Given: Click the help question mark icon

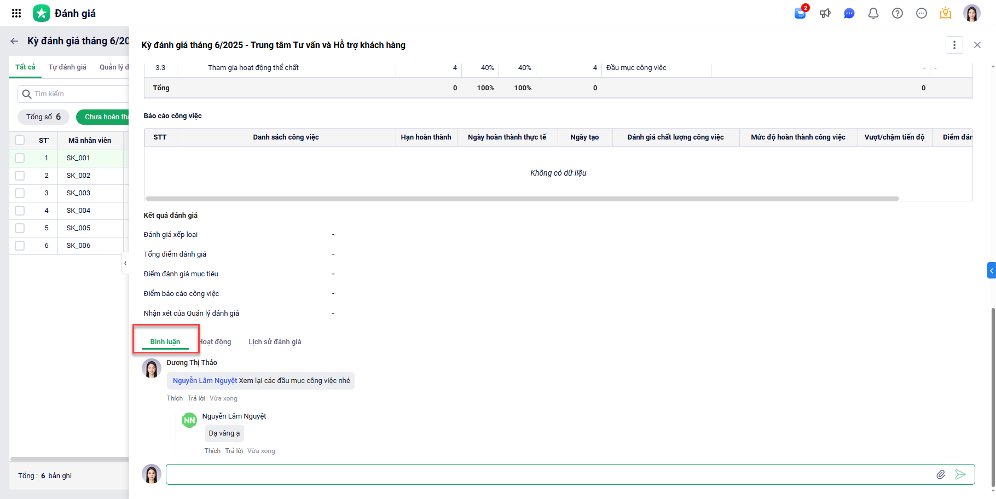Looking at the screenshot, I should (x=897, y=13).
